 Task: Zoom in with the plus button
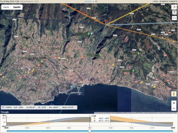pyautogui.click(x=174, y=103)
